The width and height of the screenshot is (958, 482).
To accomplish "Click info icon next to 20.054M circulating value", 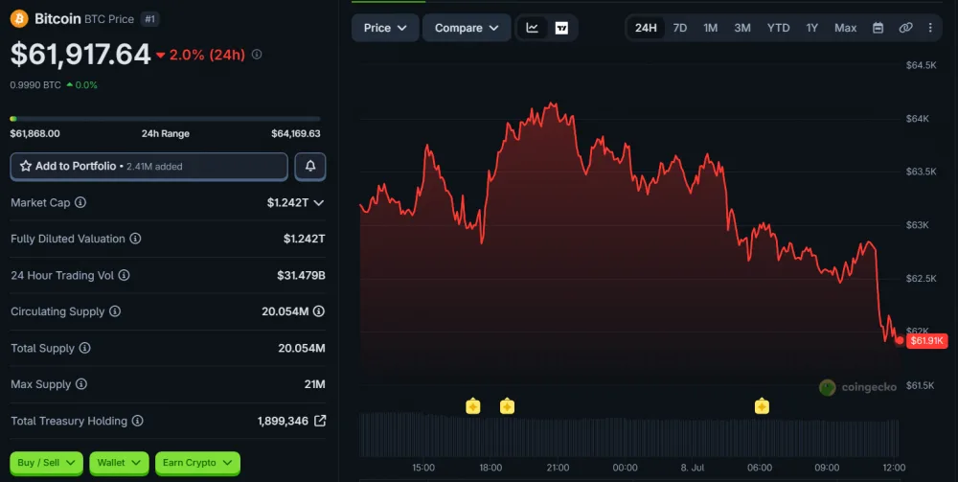I will [x=319, y=311].
